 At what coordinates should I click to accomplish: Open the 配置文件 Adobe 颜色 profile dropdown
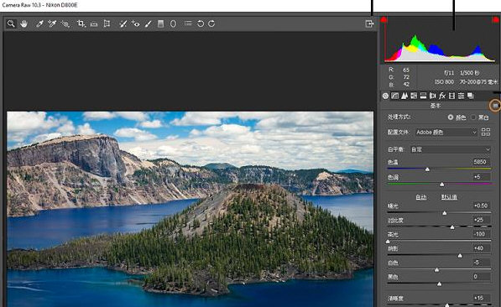[x=446, y=132]
